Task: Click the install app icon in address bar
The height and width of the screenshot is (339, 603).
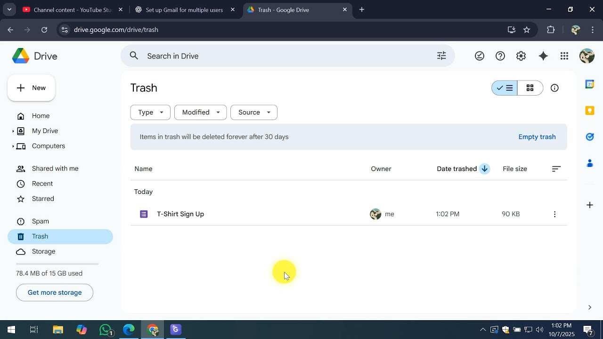Action: [x=512, y=30]
